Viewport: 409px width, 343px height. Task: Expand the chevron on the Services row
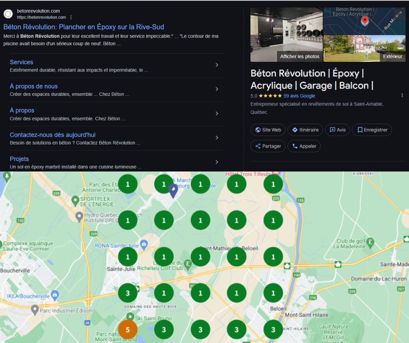(x=217, y=65)
